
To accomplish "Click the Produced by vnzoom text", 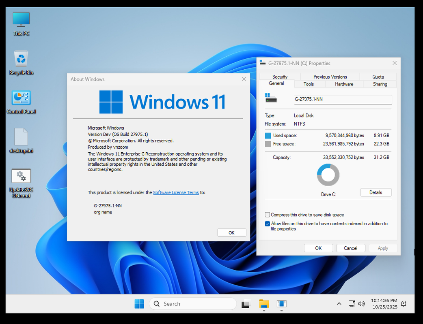I will tap(108, 147).
